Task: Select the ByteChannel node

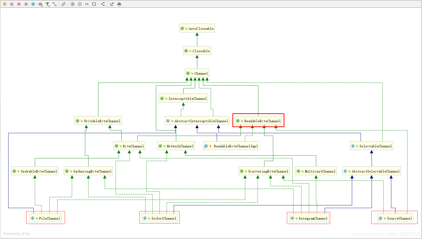Action: [129, 146]
